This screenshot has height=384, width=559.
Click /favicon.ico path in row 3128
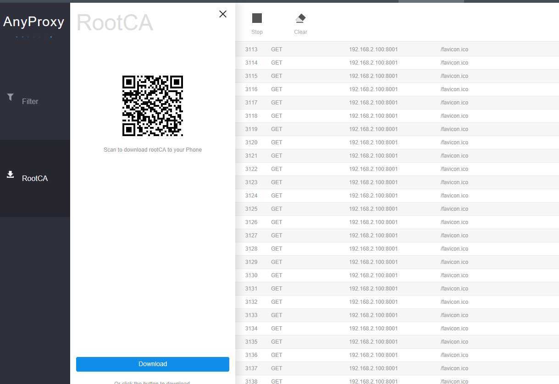pos(454,249)
